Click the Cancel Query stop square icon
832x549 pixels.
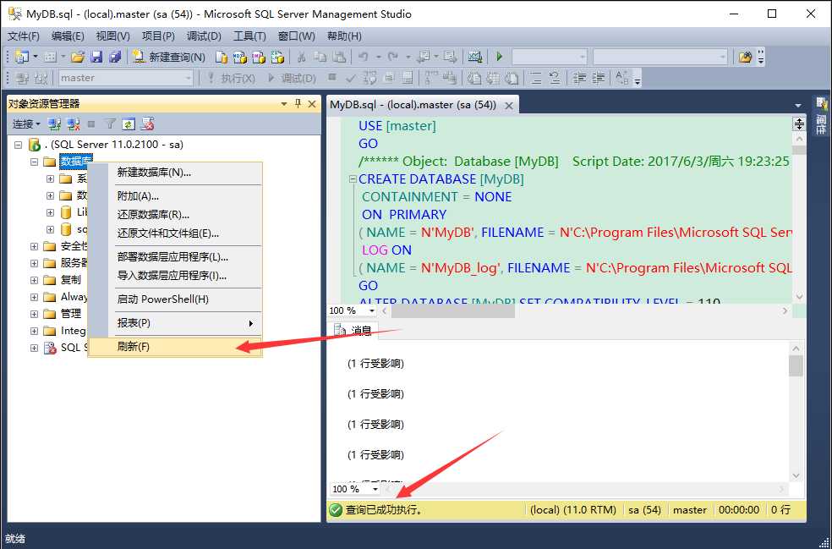point(332,78)
